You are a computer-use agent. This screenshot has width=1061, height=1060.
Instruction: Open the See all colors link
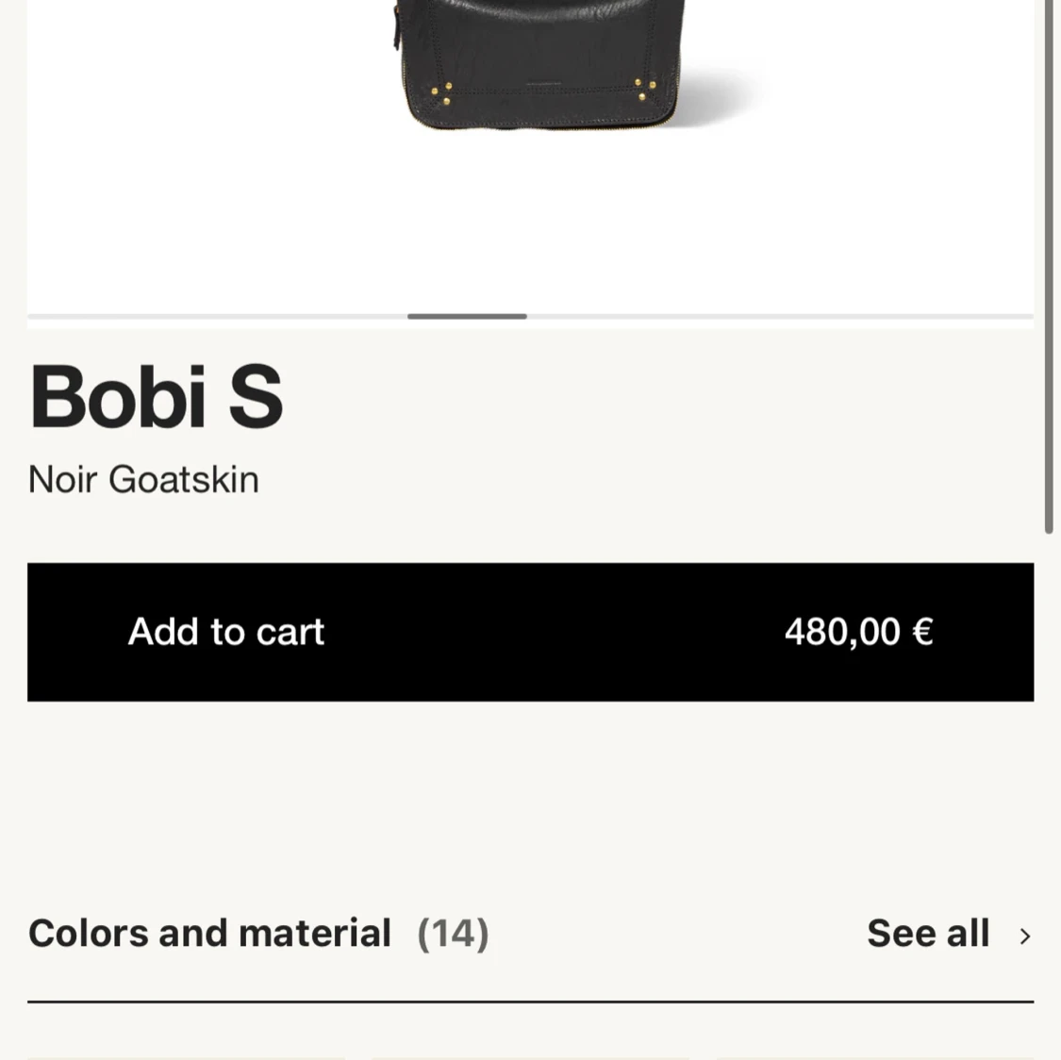(x=928, y=934)
